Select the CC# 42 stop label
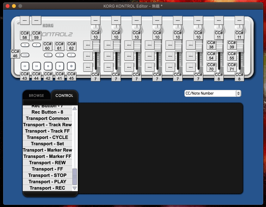The image size is (266, 207). [48, 76]
